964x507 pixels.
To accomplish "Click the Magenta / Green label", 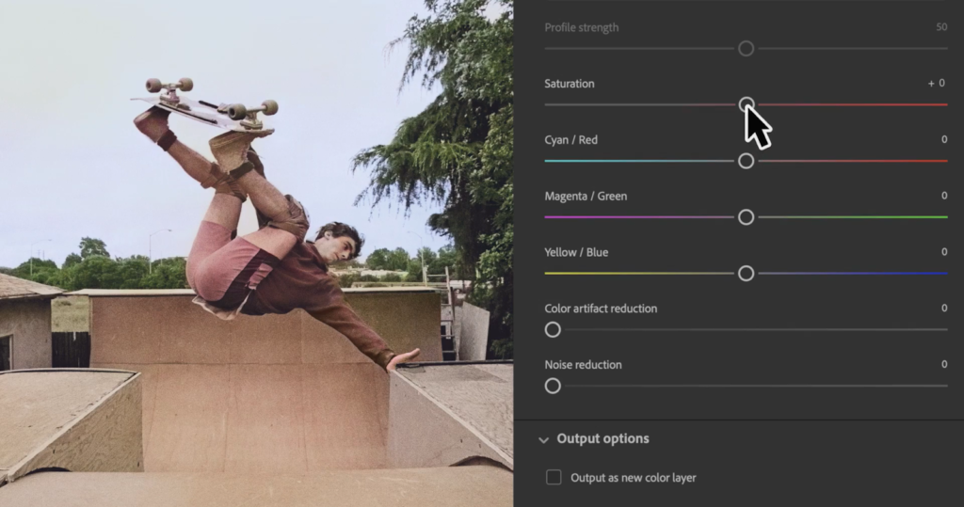I will tap(586, 196).
